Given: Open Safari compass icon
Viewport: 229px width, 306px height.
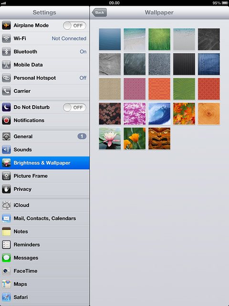Looking at the screenshot, I should click(x=6, y=297).
